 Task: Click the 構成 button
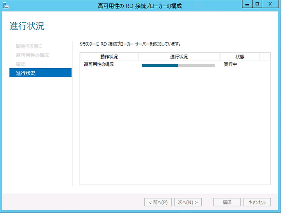coord(227,202)
